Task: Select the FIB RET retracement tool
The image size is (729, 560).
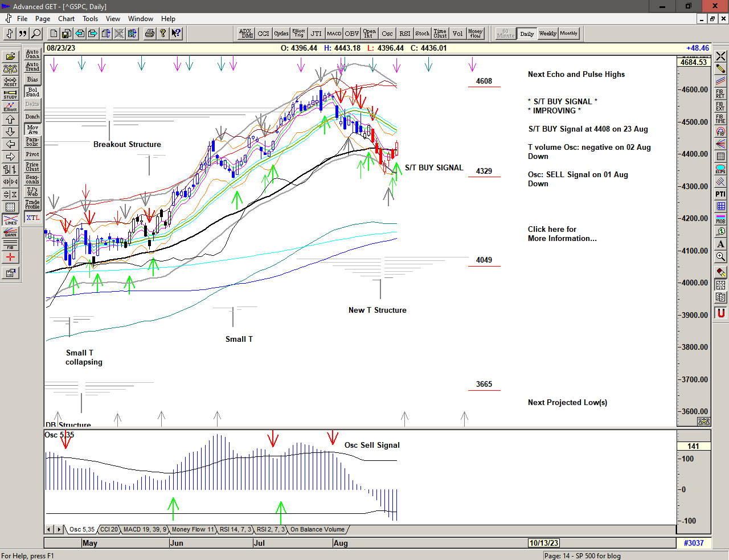Action: [720, 93]
